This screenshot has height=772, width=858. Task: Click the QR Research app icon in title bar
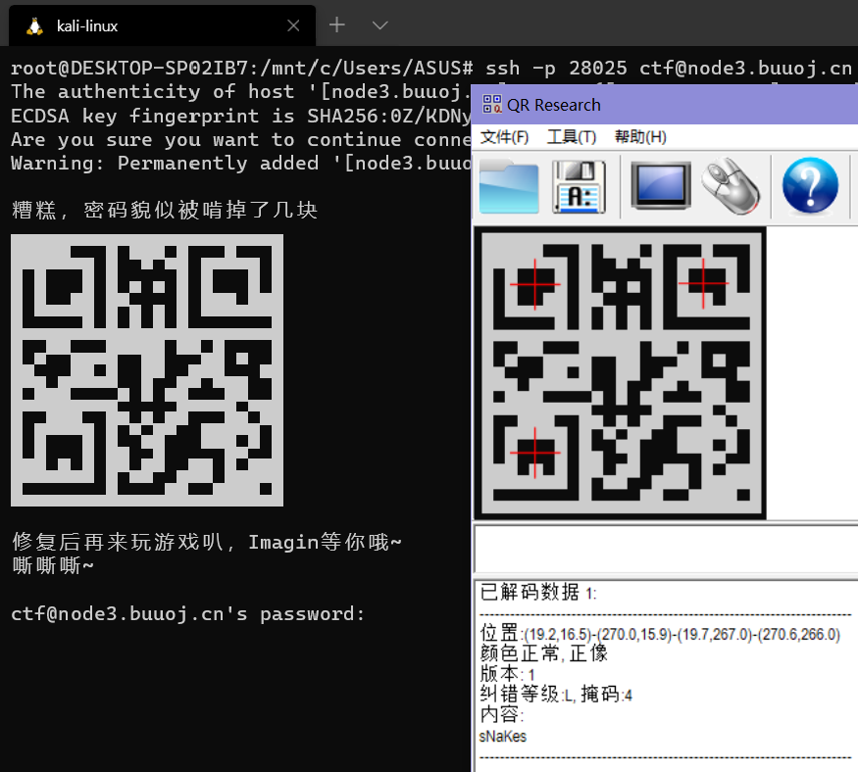pos(491,104)
